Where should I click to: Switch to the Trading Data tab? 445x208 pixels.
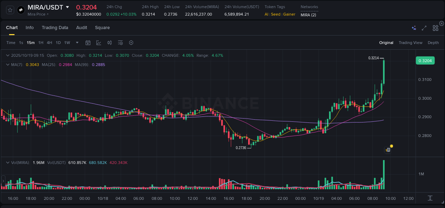55,27
